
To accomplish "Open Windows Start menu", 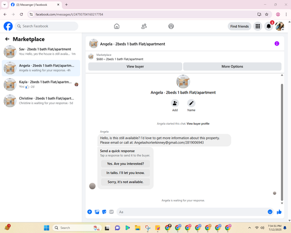I will pyautogui.click(x=47, y=228).
